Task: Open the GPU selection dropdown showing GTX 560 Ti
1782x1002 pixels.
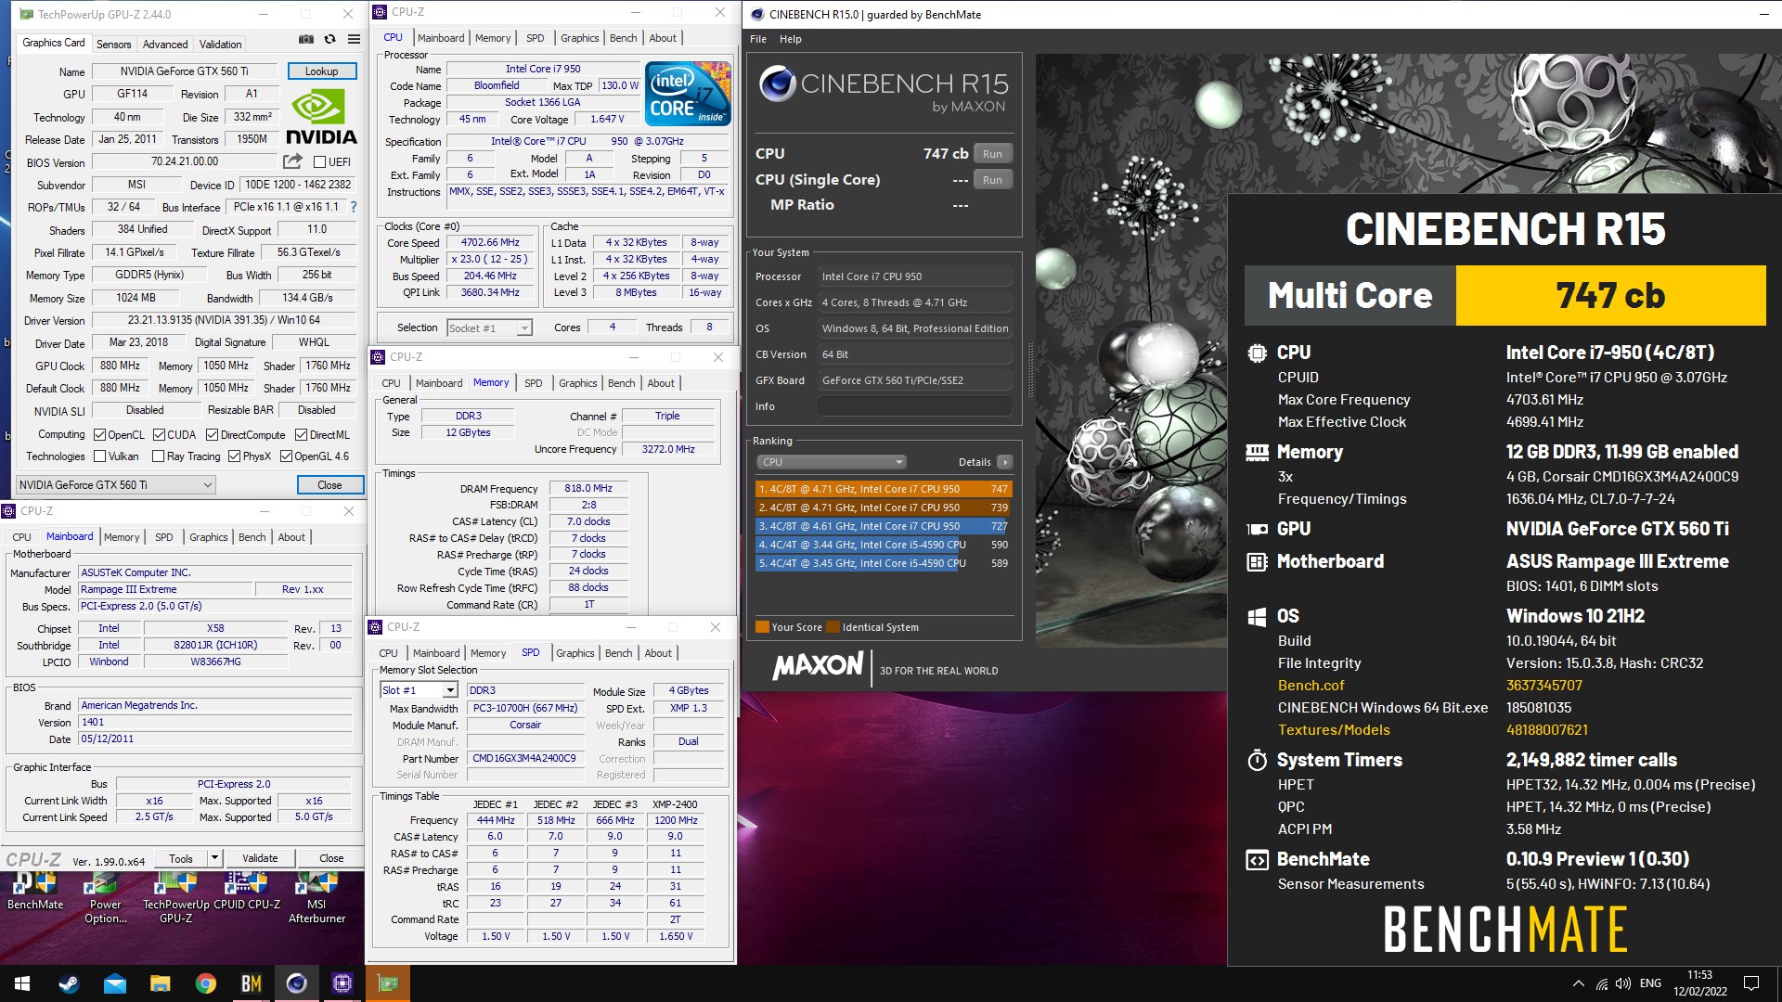Action: click(116, 484)
